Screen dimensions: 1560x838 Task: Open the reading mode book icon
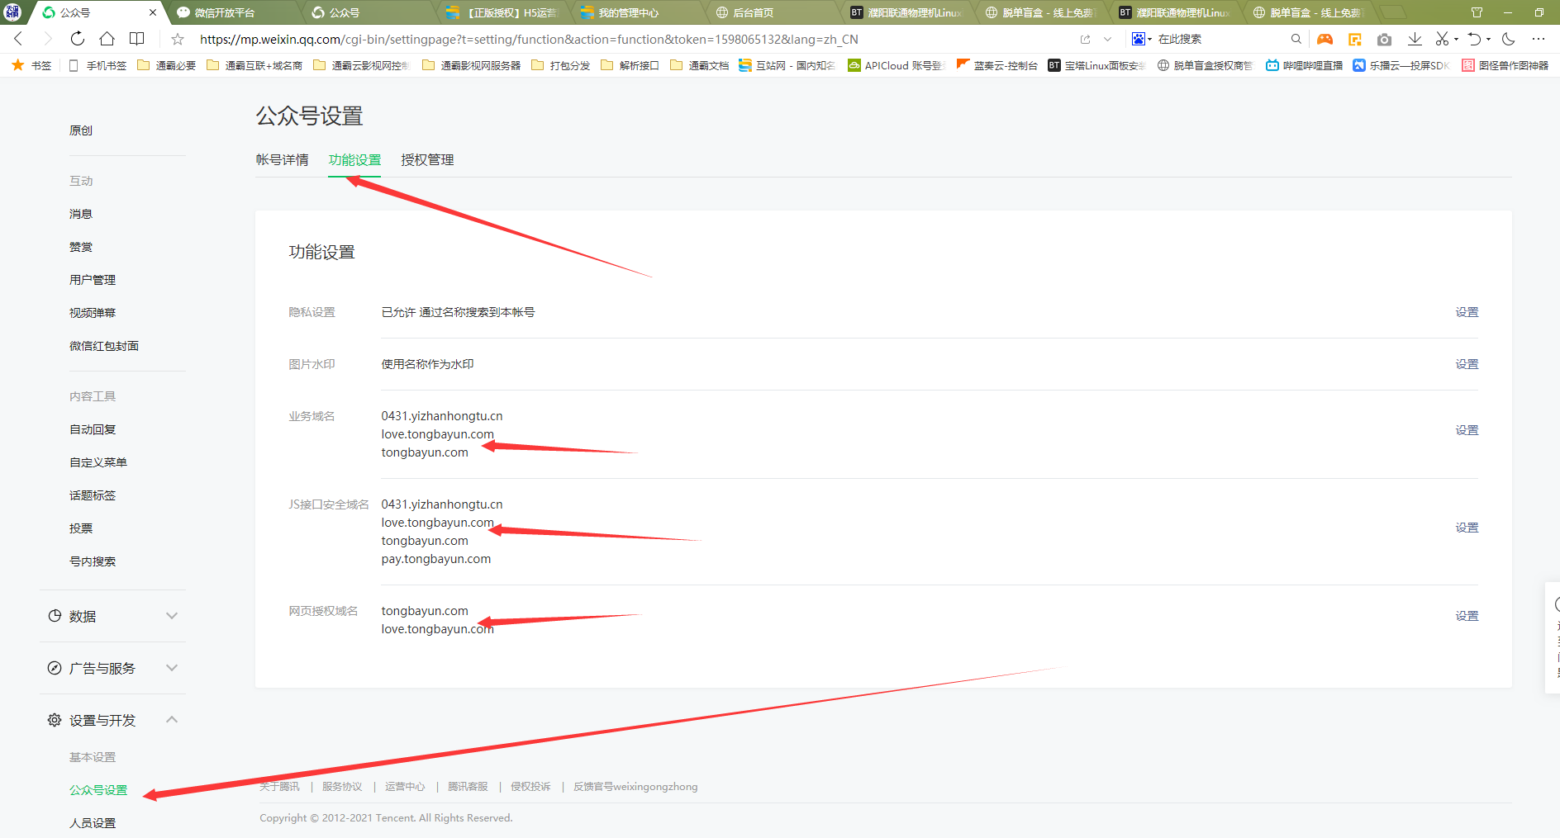coord(137,39)
